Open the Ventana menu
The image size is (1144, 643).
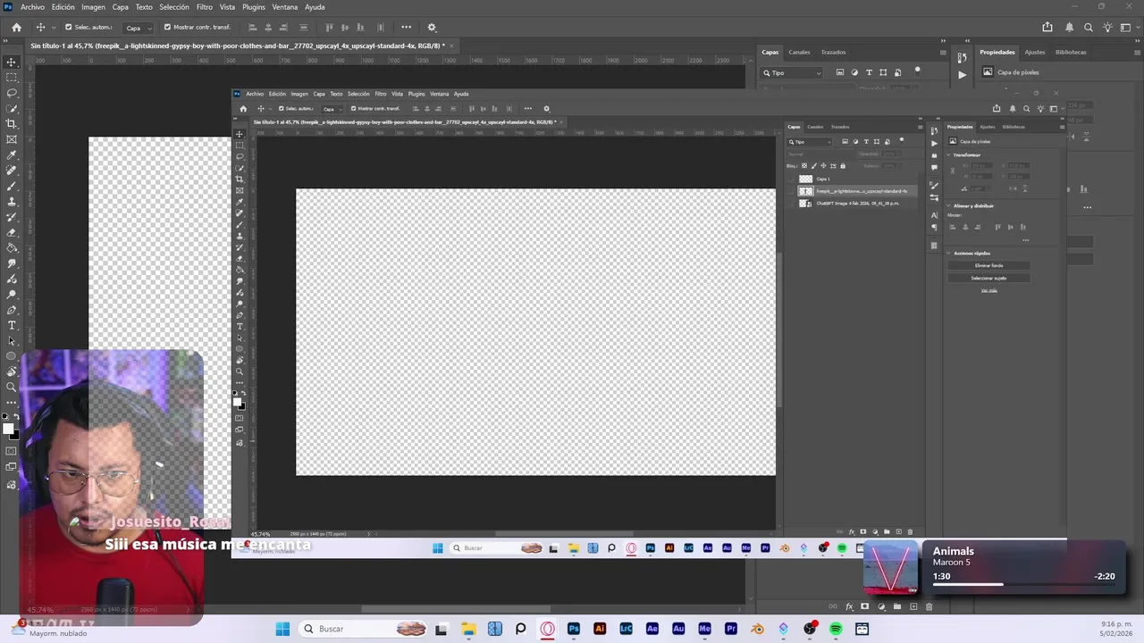coord(285,7)
